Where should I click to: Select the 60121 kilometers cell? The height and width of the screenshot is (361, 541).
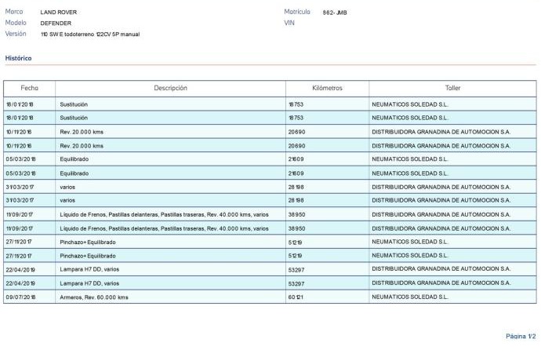296,297
